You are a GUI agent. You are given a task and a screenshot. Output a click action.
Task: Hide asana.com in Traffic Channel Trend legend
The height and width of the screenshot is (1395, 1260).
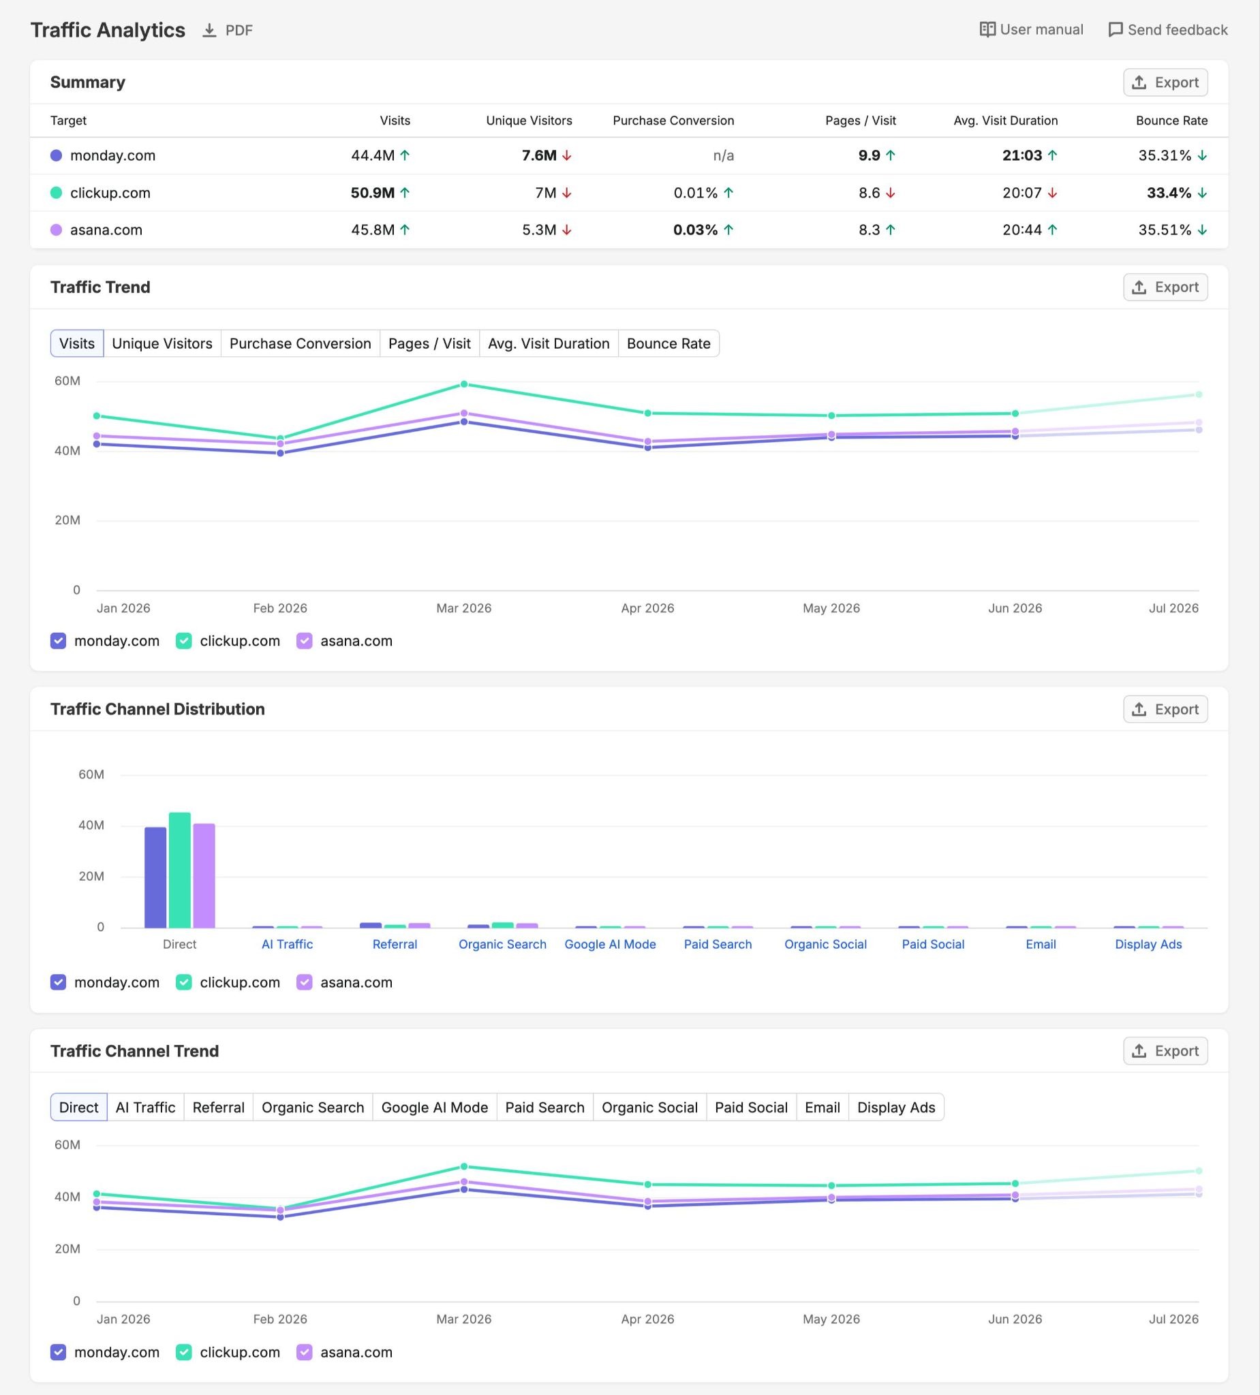(x=304, y=1352)
